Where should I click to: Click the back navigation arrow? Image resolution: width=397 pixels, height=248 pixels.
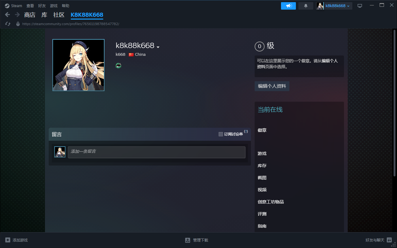tap(7, 15)
